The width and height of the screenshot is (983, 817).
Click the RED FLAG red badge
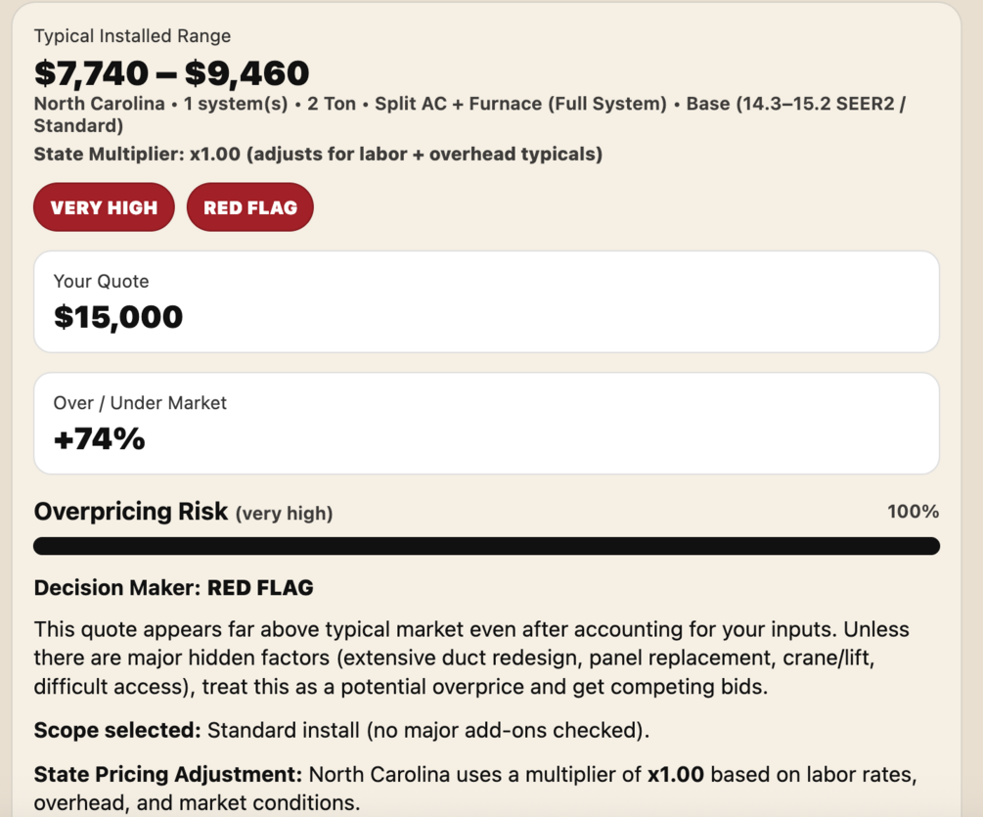pyautogui.click(x=249, y=207)
